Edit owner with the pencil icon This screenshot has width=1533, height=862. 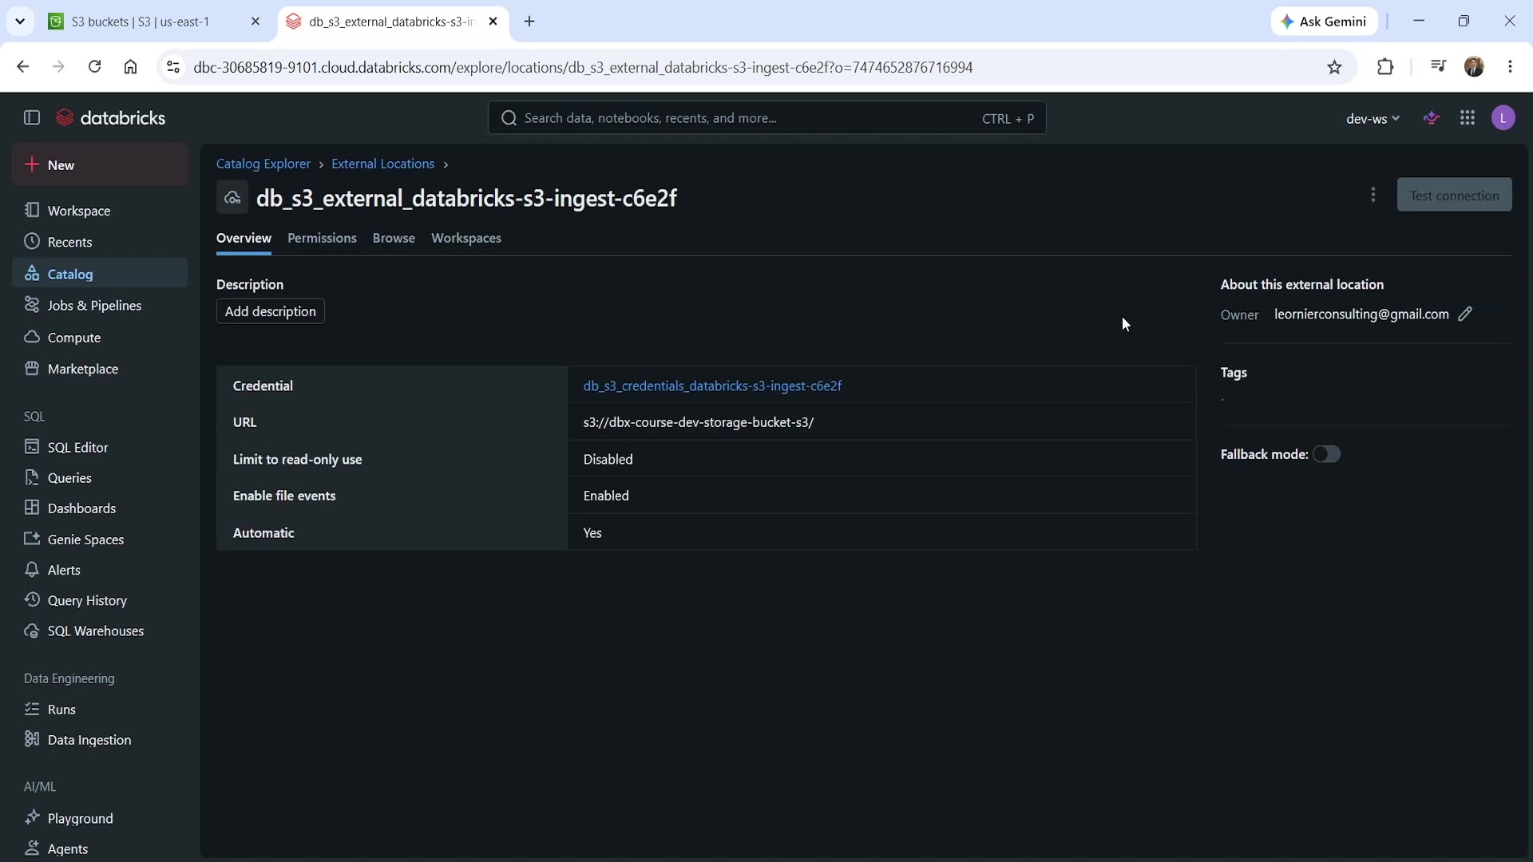[1465, 314]
